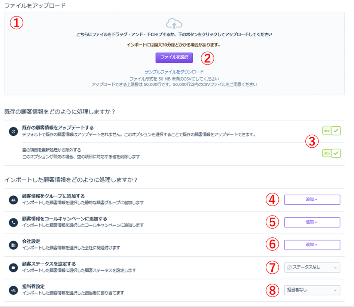The height and width of the screenshot is (307, 354).
Task: Click description このオプションが無効の場合
Action: pyautogui.click(x=81, y=157)
